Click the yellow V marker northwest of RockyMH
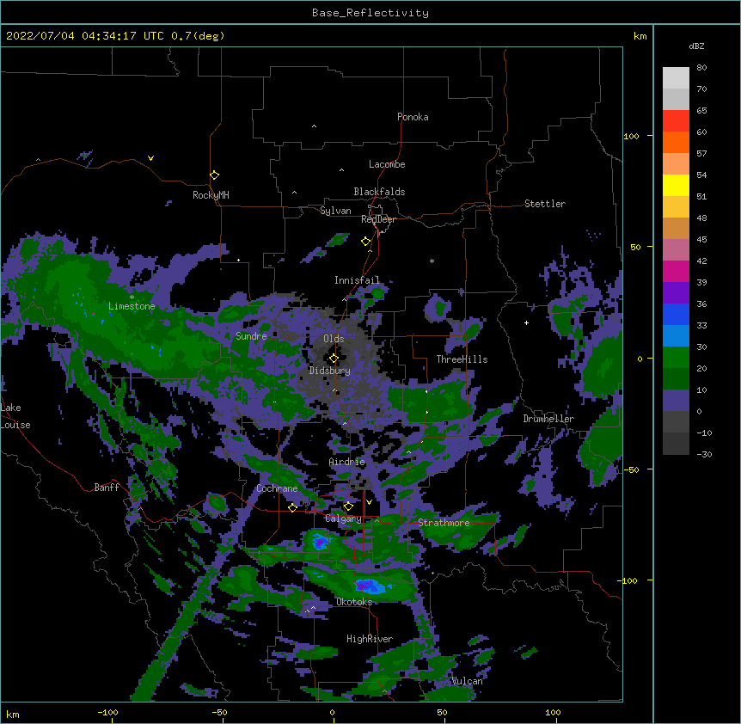The width and height of the screenshot is (741, 724). pos(150,158)
